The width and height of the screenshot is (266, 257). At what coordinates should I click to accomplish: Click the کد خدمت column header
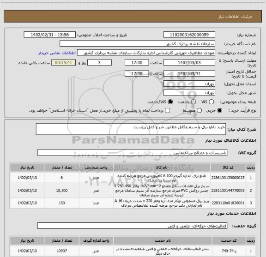(x=229, y=240)
